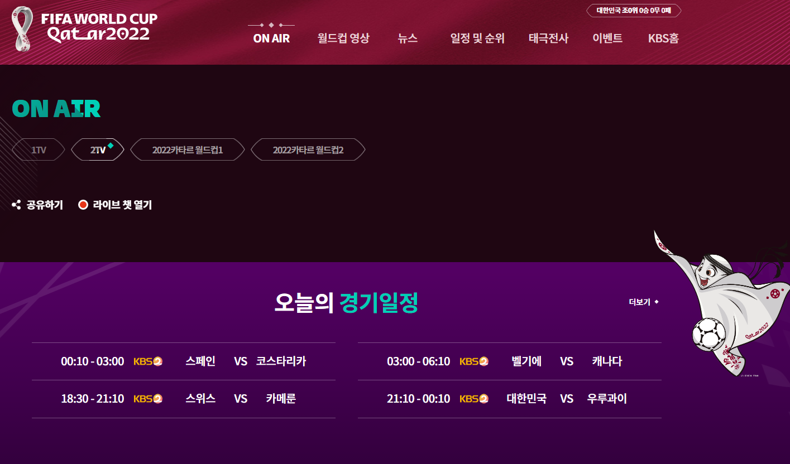Click the 오늘의 경기일정 heading
This screenshot has height=464, width=790.
(346, 303)
